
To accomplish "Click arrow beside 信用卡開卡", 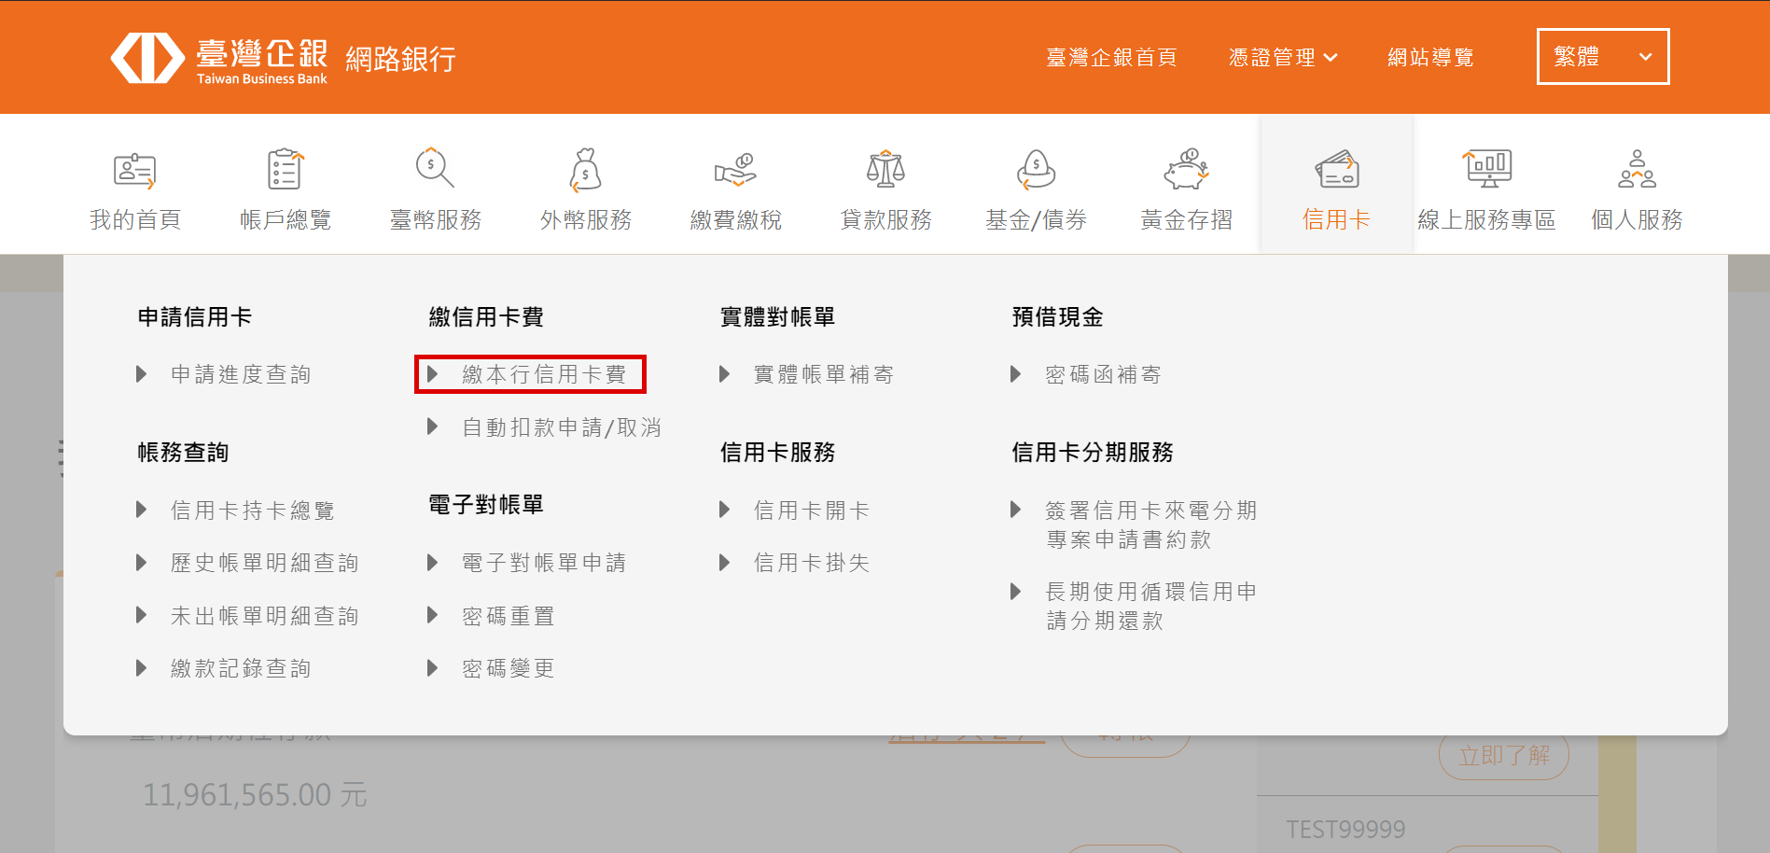I will [725, 510].
